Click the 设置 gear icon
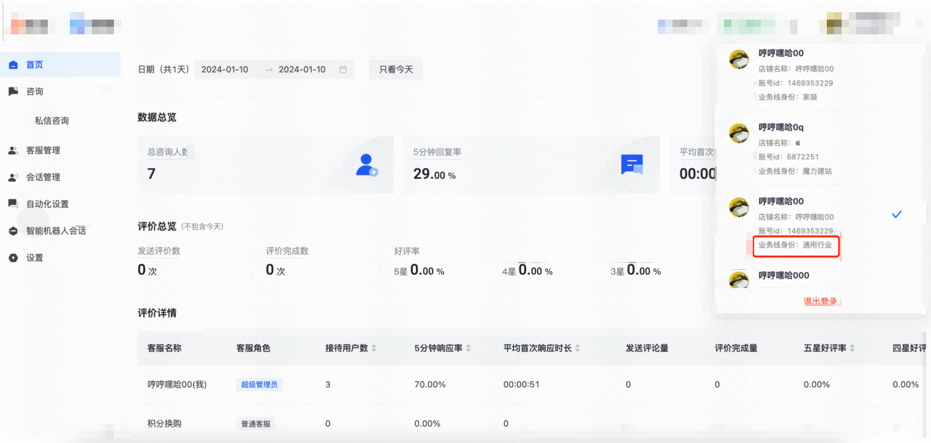This screenshot has width=931, height=443. (x=13, y=258)
